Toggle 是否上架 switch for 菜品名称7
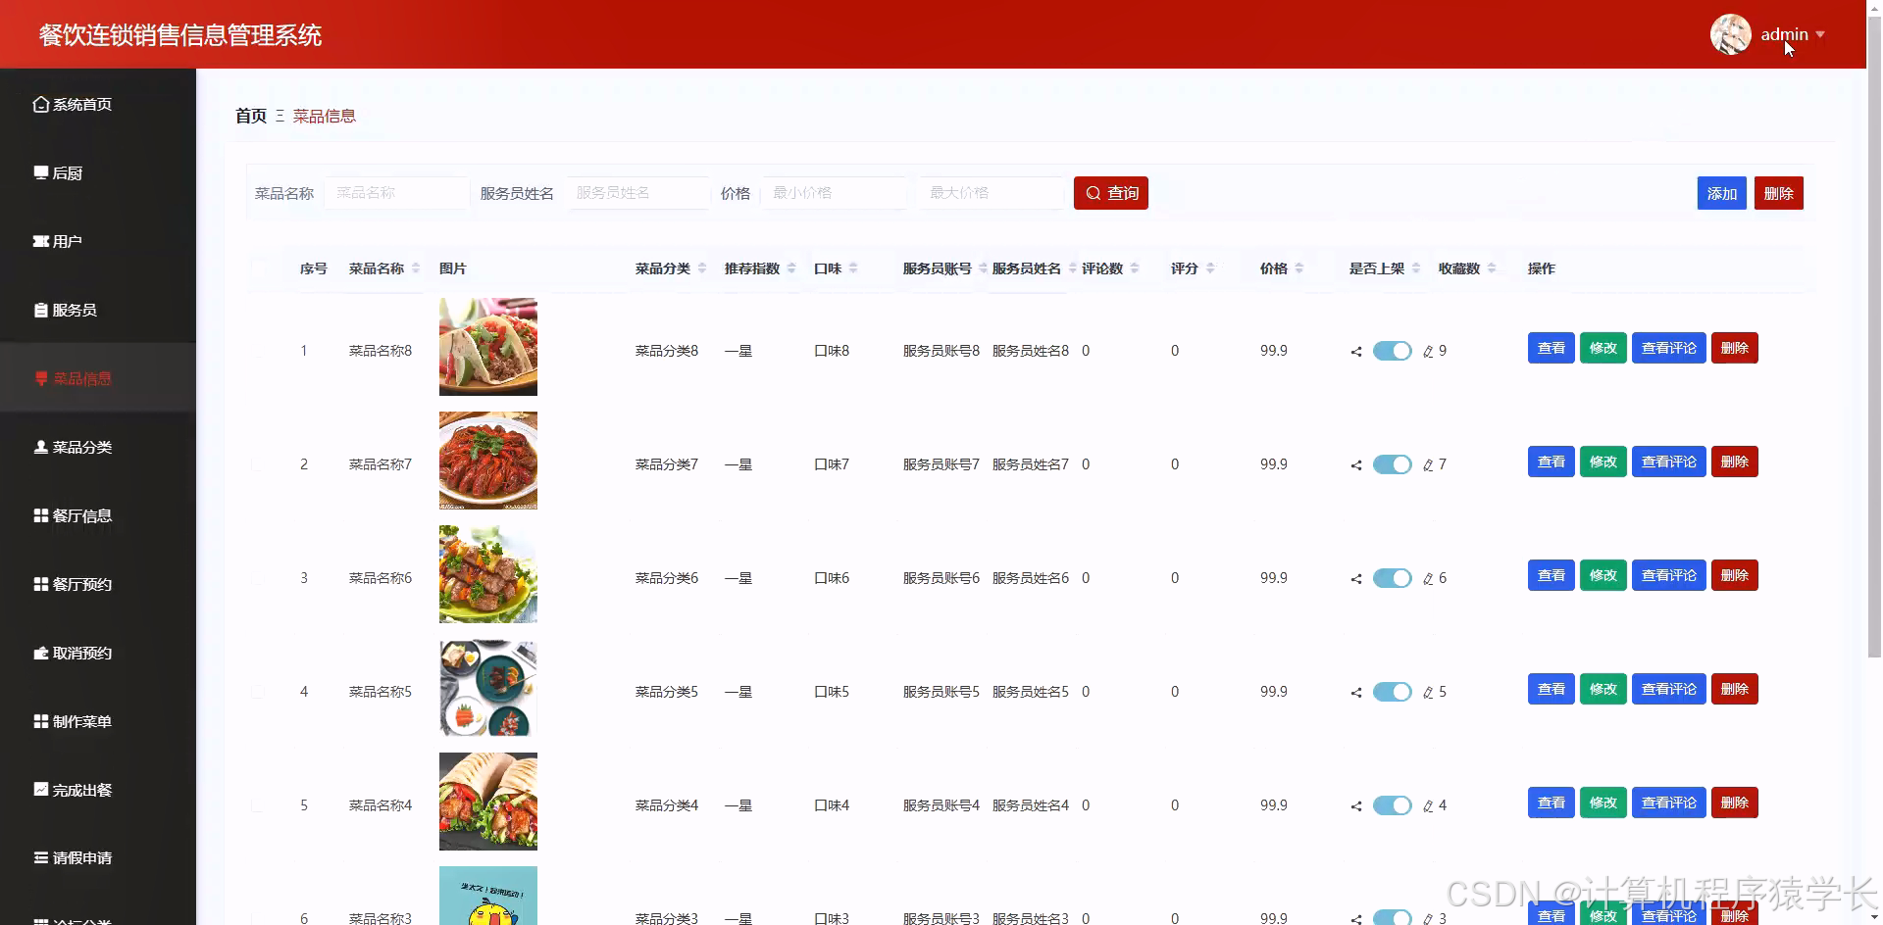 1392,464
